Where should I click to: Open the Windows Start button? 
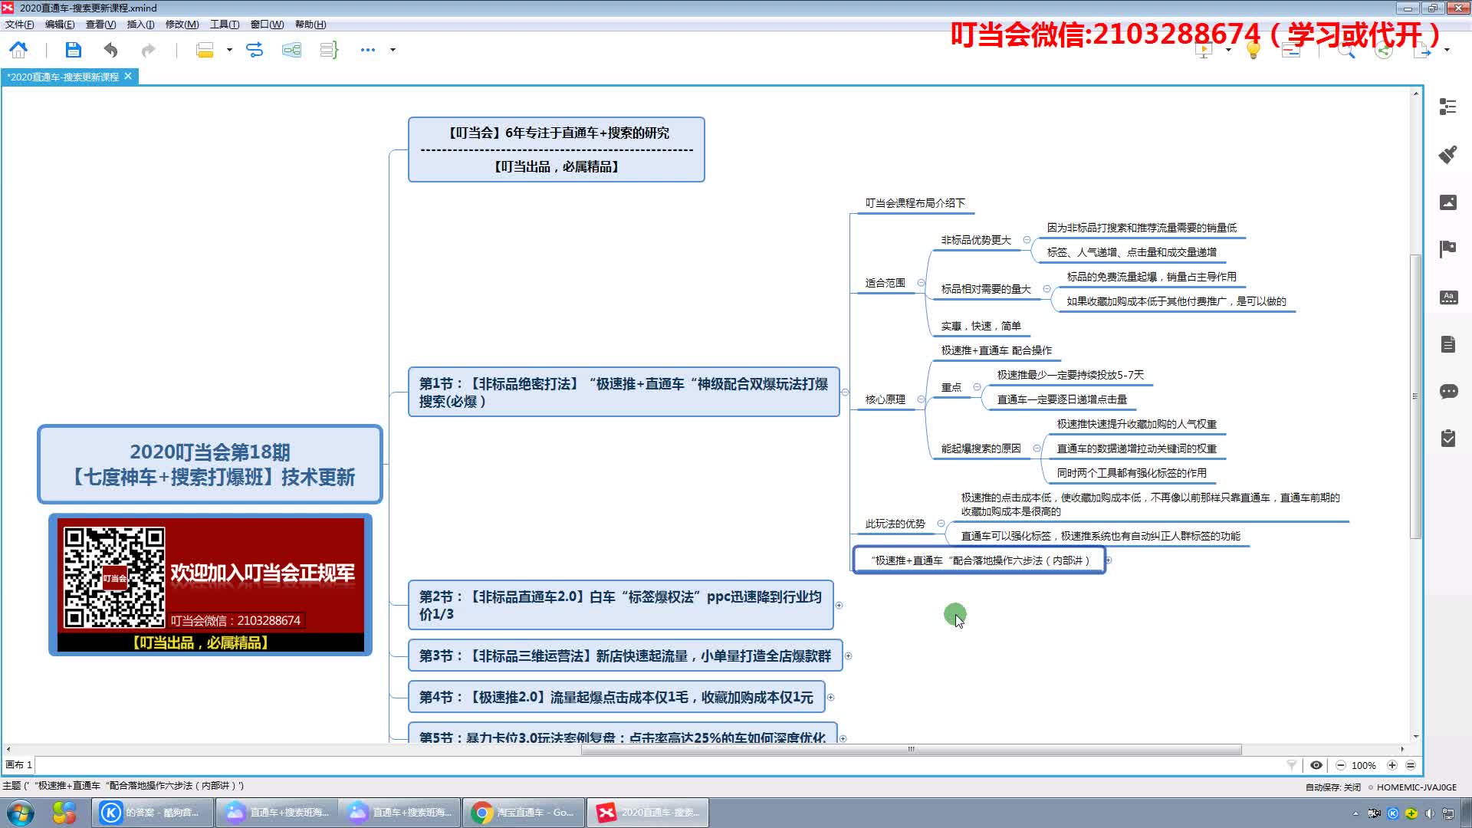pyautogui.click(x=21, y=813)
